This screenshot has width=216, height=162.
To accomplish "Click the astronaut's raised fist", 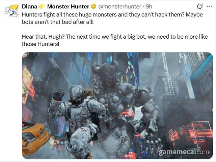I will pyautogui.click(x=58, y=94).
